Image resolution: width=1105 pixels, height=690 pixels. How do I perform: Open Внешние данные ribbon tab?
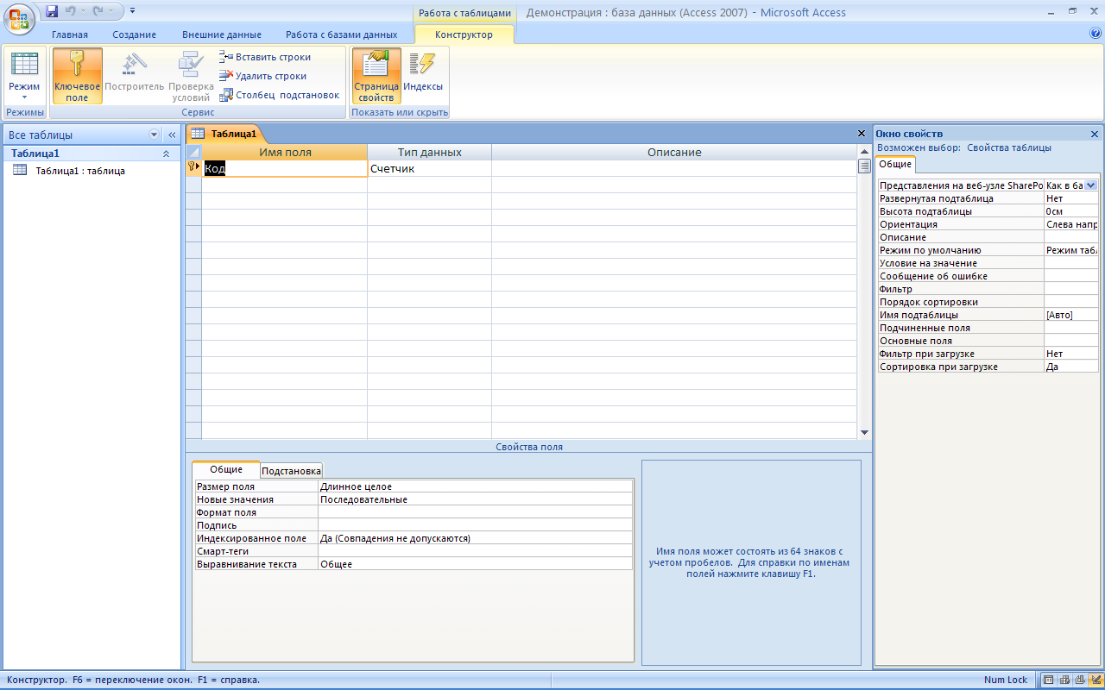point(222,34)
